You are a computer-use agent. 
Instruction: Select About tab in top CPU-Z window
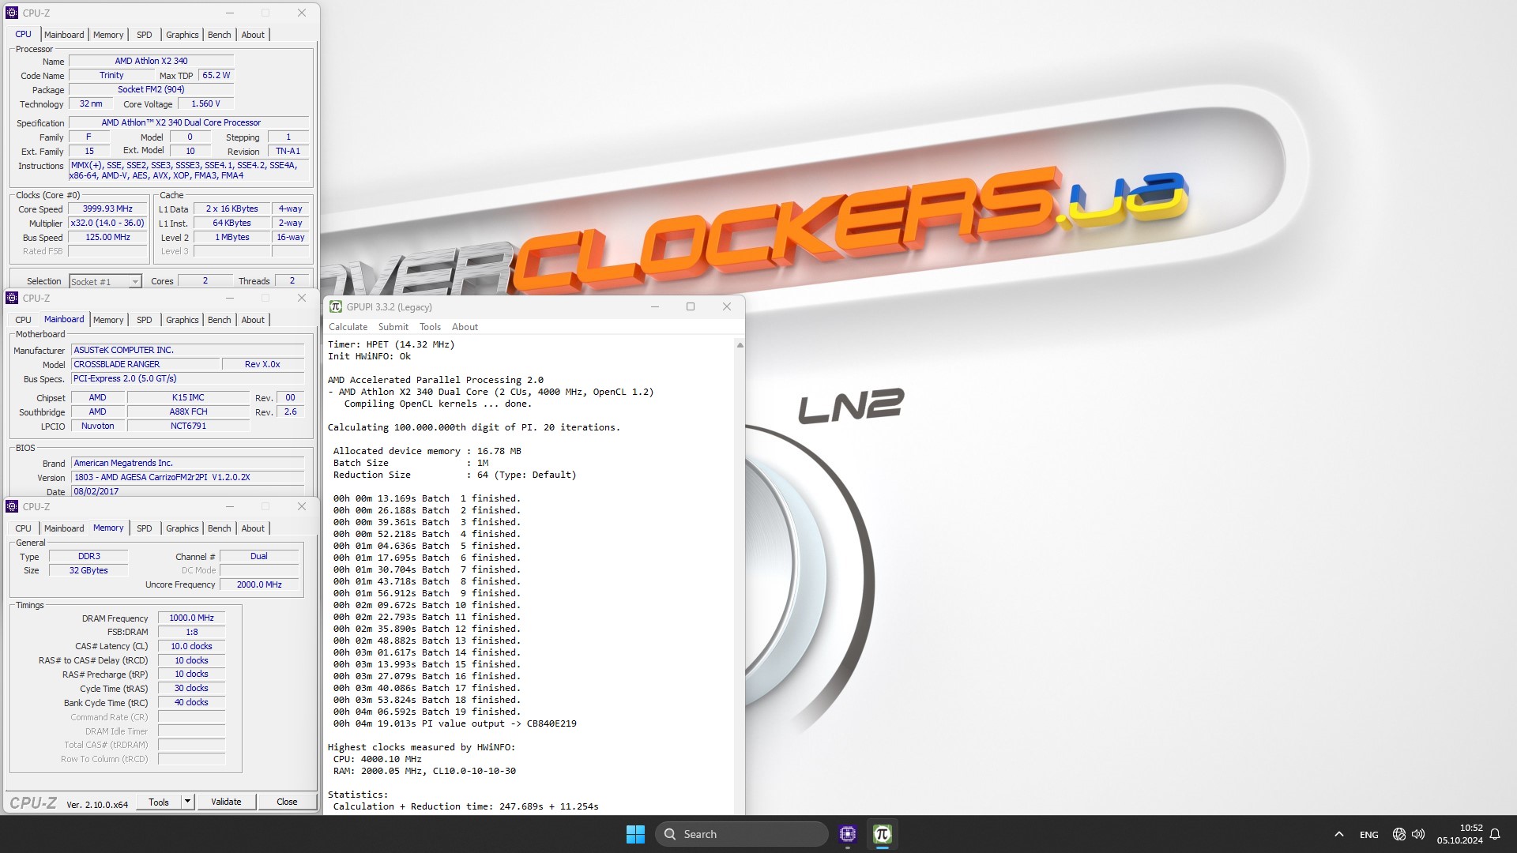[253, 35]
